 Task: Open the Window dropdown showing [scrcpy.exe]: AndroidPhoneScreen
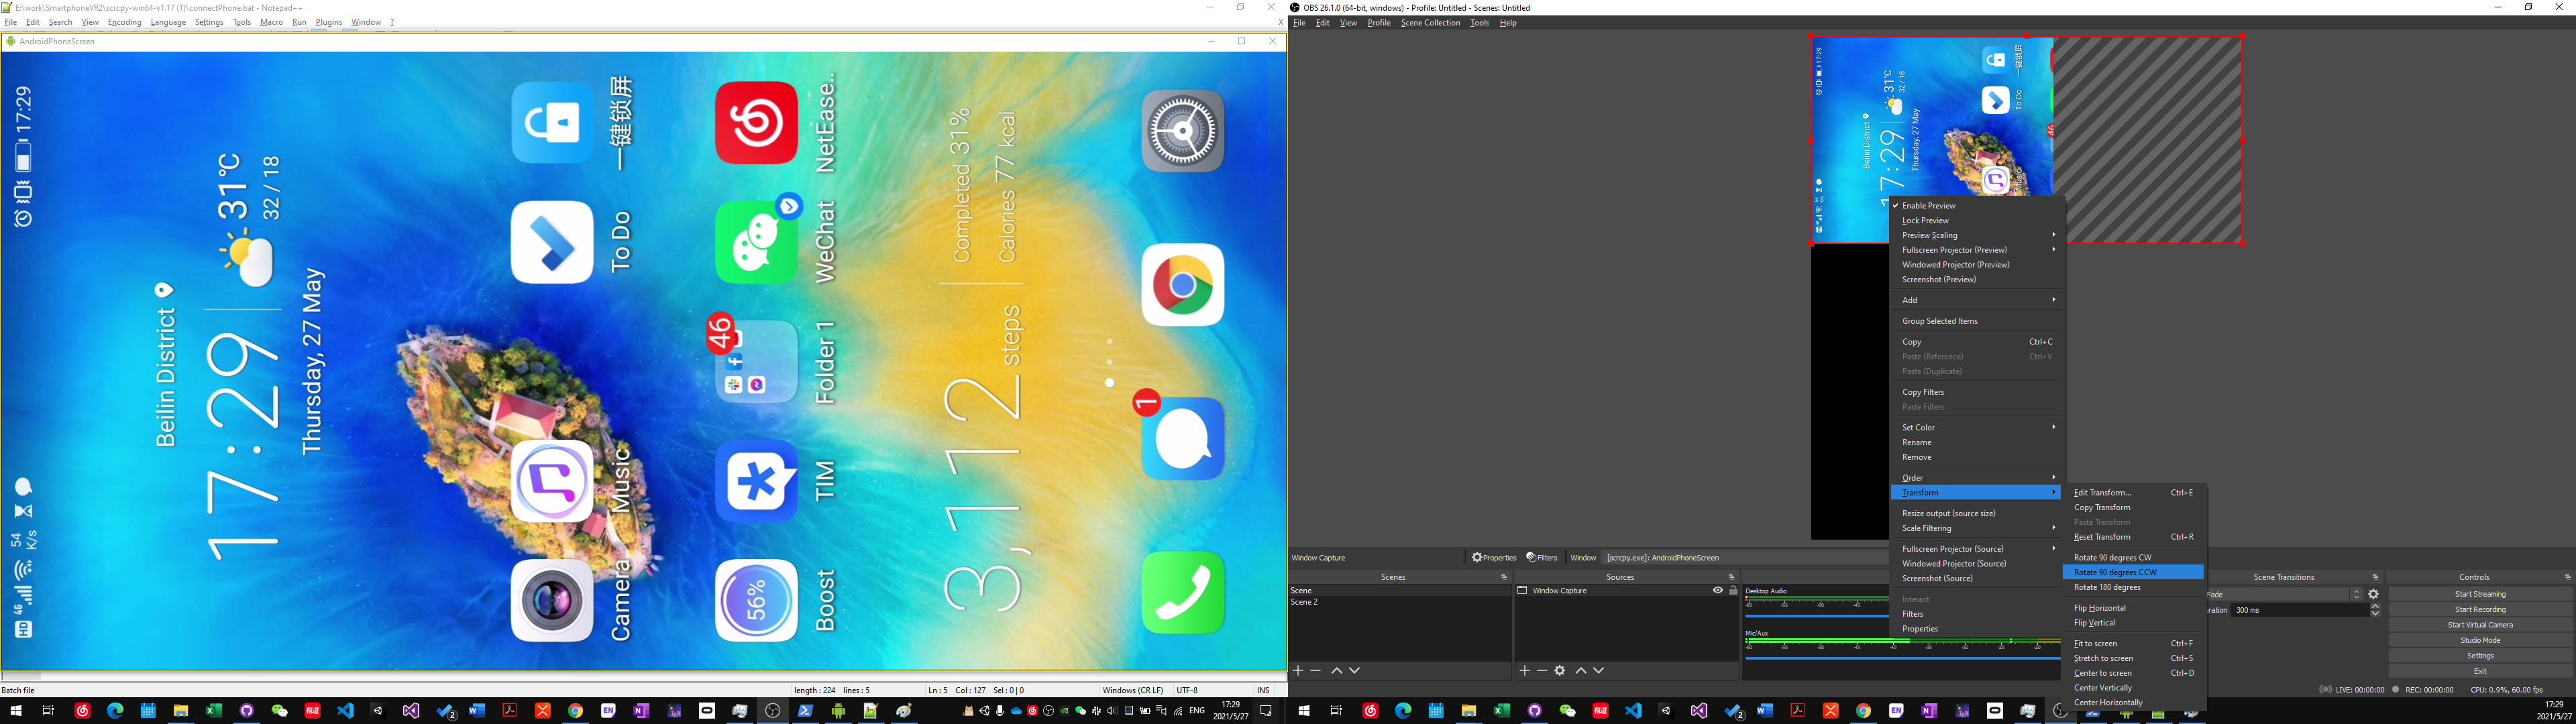(1745, 558)
